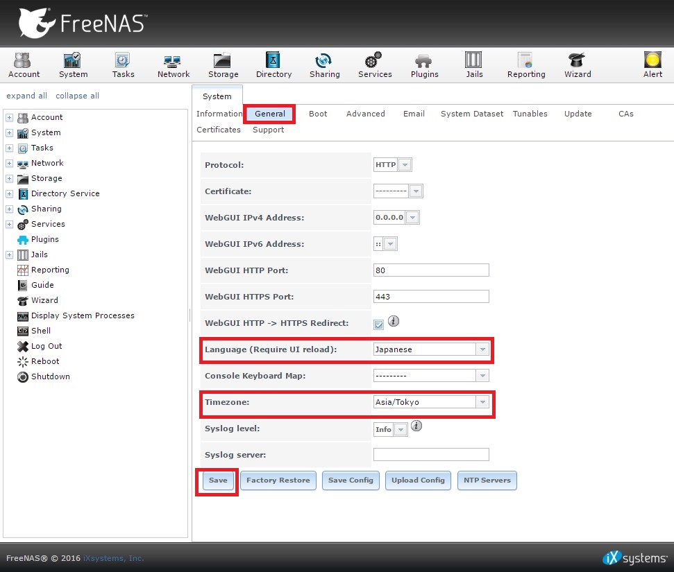
Task: Select Reporting in the sidebar tree
Action: (50, 270)
